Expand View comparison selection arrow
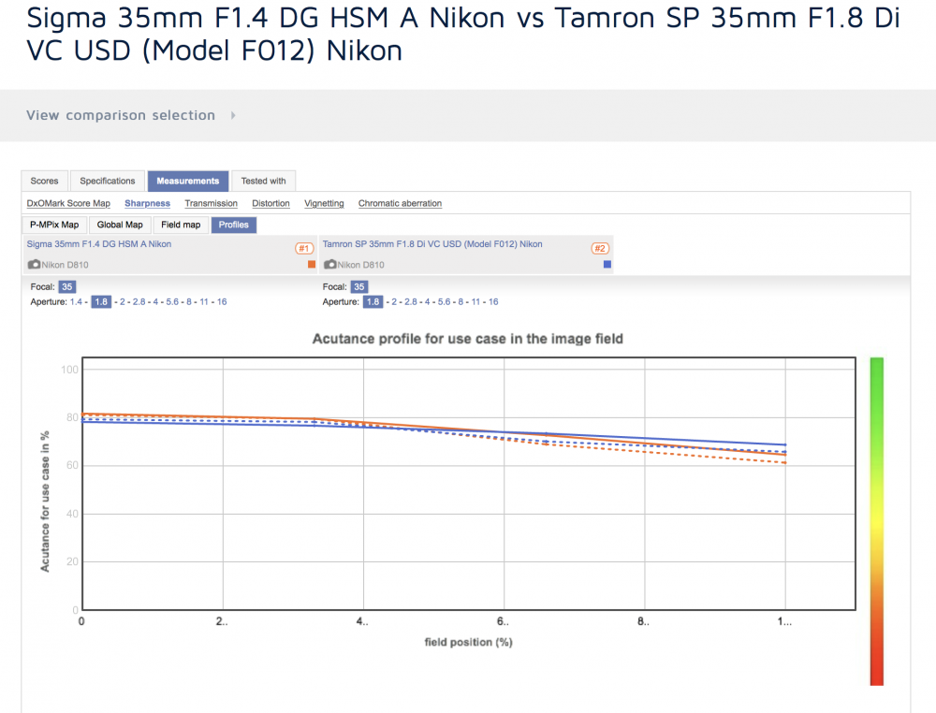Screen dimensions: 936x713 click(x=233, y=115)
